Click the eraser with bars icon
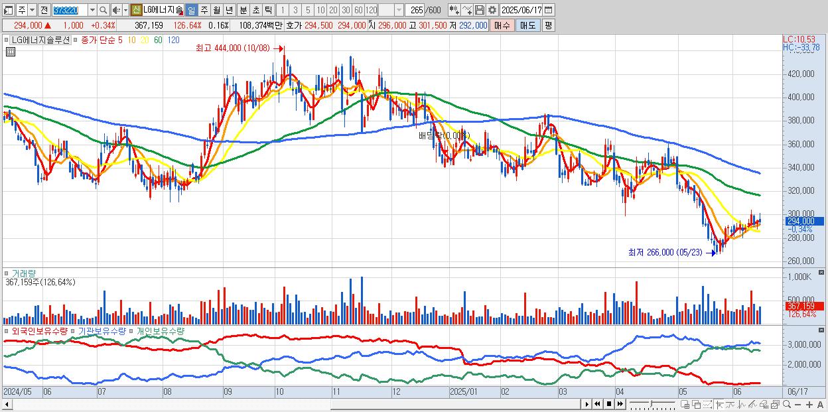 click(764, 404)
